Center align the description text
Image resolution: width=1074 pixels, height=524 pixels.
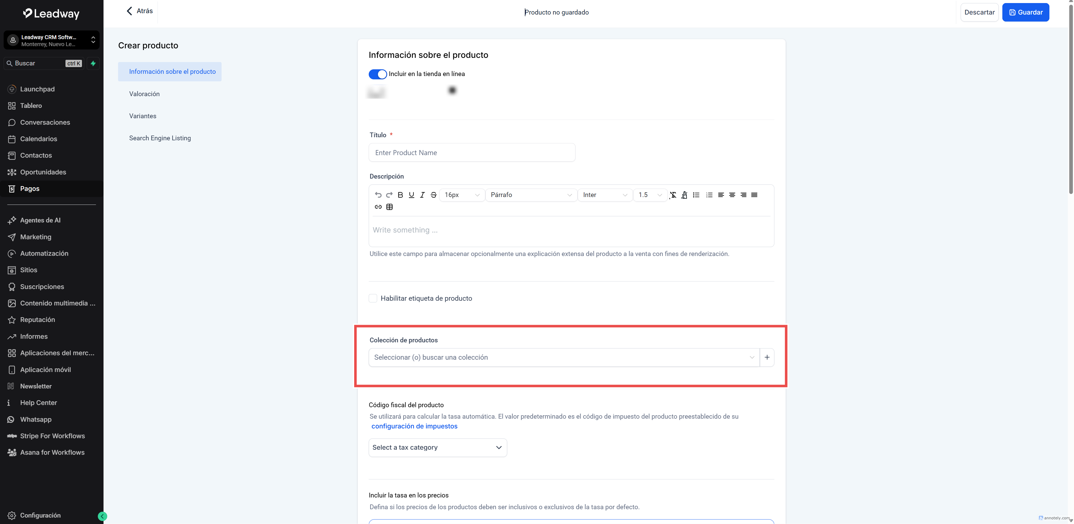(x=732, y=195)
